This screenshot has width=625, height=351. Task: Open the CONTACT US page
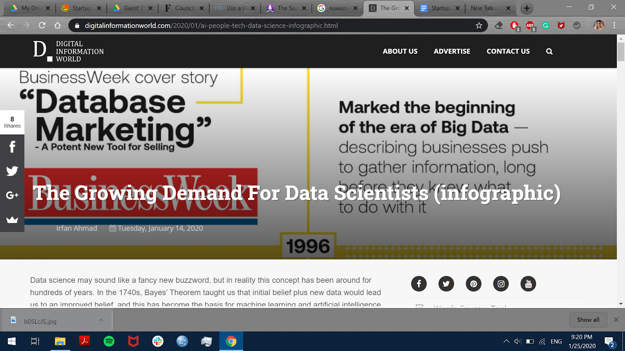pyautogui.click(x=508, y=51)
